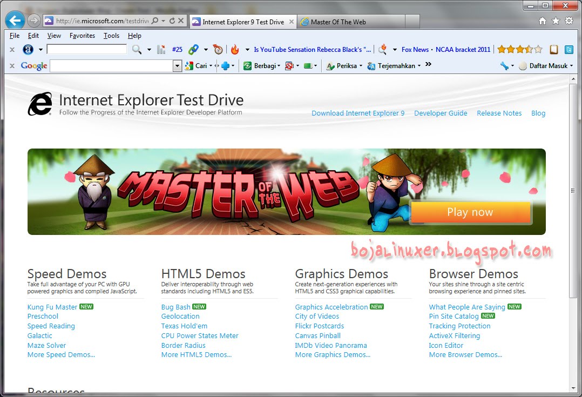The width and height of the screenshot is (582, 397).
Task: Open Daftar Masuk sign-in dropdown
Action: click(571, 66)
